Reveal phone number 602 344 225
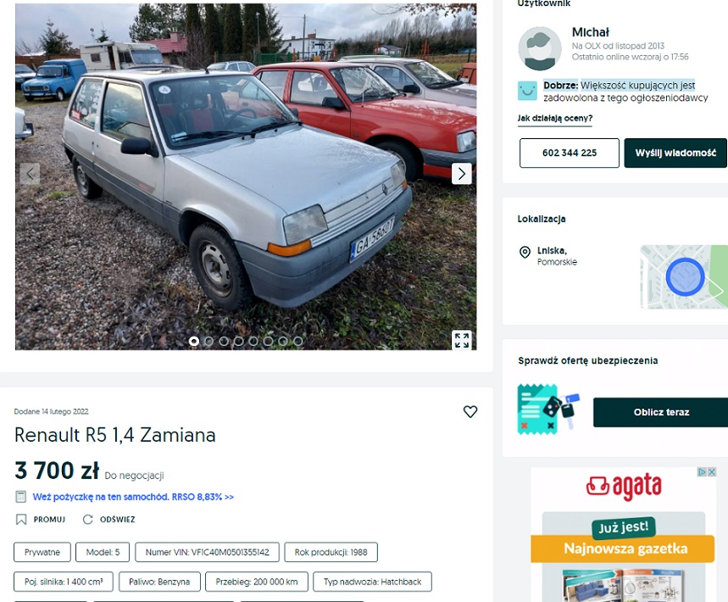The width and height of the screenshot is (728, 602). point(570,153)
